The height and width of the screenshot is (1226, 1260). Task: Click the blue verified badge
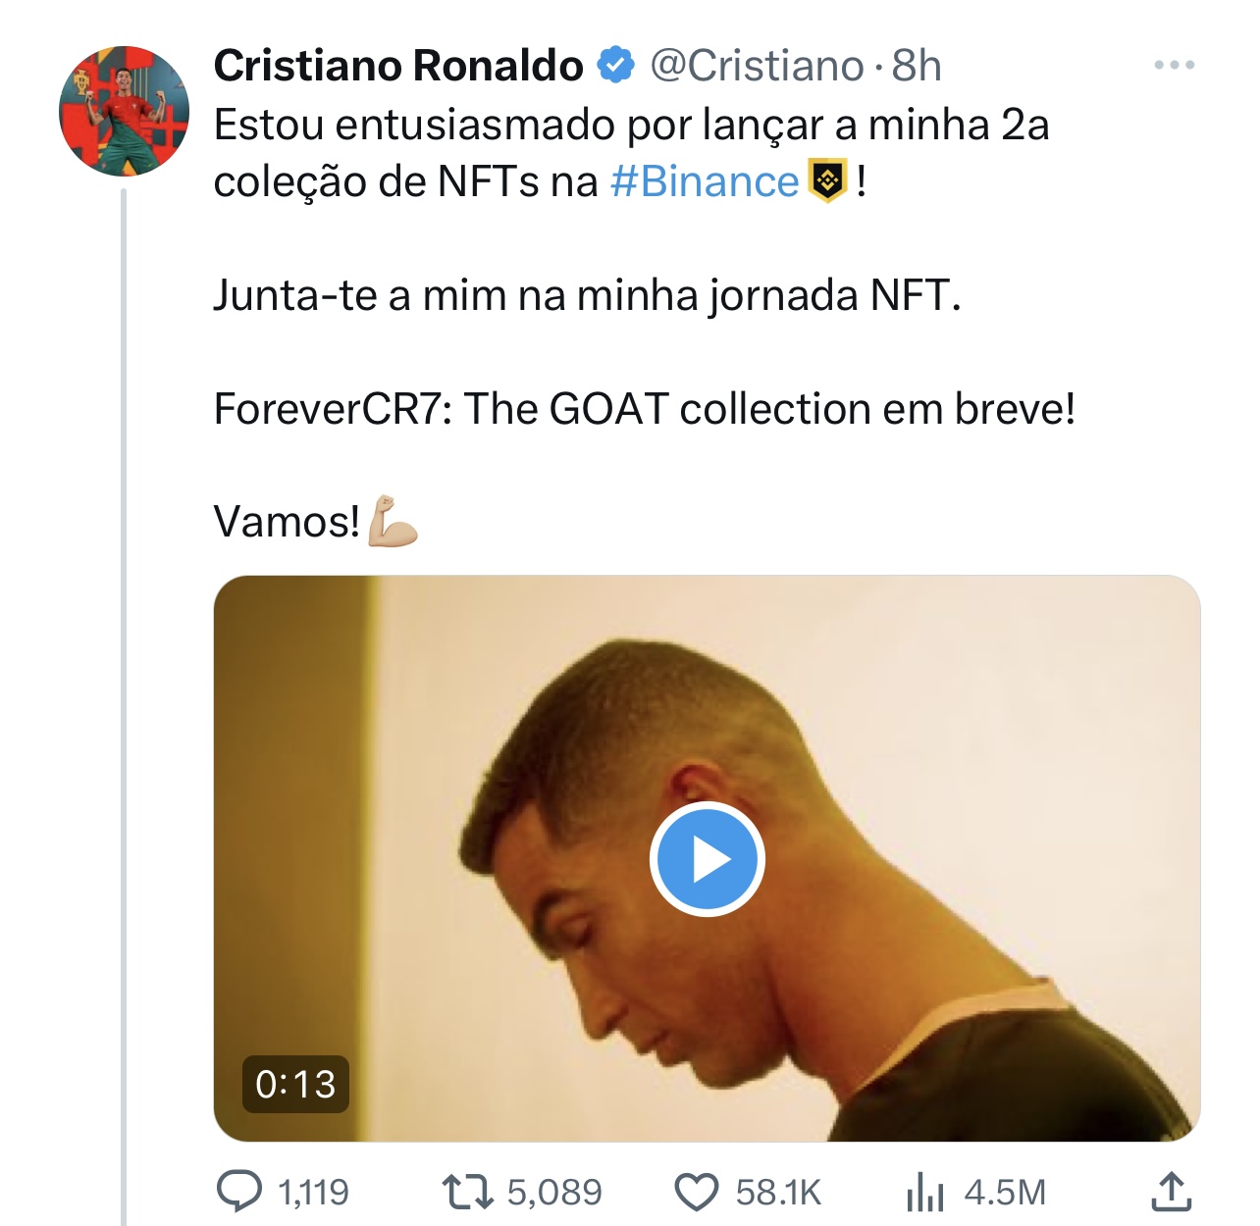pyautogui.click(x=616, y=66)
